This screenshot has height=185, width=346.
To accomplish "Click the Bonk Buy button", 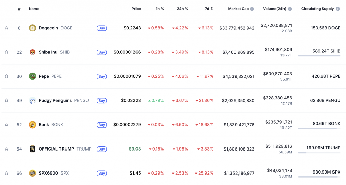I will (x=102, y=125).
